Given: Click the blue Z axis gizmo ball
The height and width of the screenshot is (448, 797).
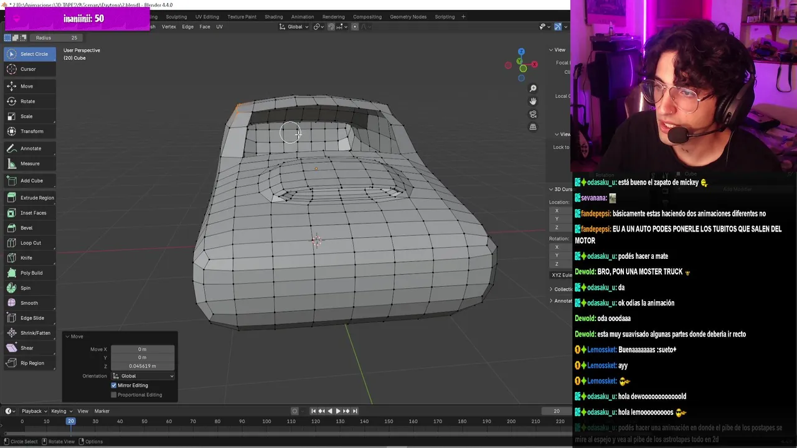Looking at the screenshot, I should coord(521,52).
